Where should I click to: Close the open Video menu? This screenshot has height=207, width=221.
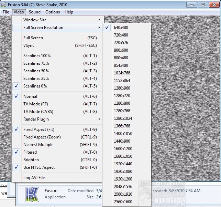coord(19,12)
